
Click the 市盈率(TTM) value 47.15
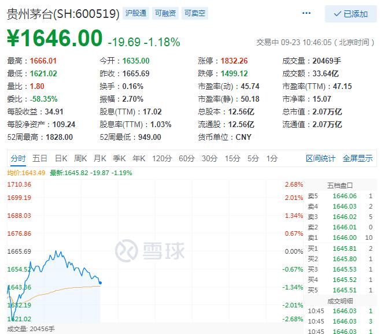[x=342, y=86]
